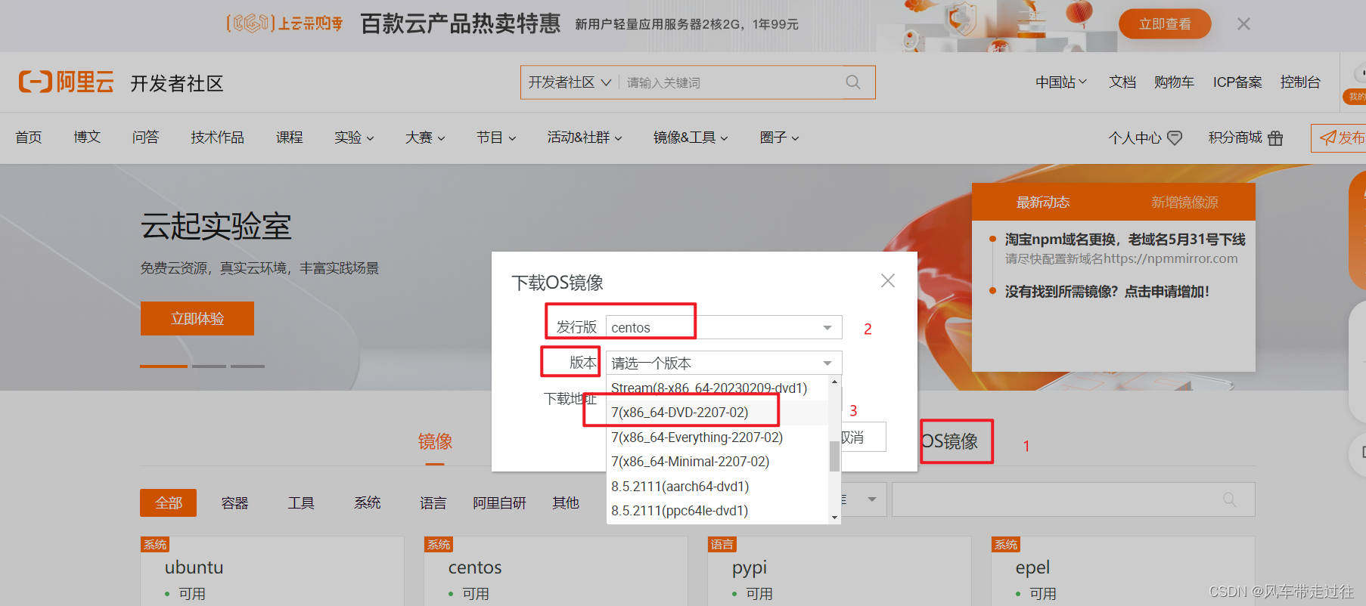Image resolution: width=1366 pixels, height=606 pixels.
Task: Open the pypi mirror card
Action: click(x=839, y=571)
